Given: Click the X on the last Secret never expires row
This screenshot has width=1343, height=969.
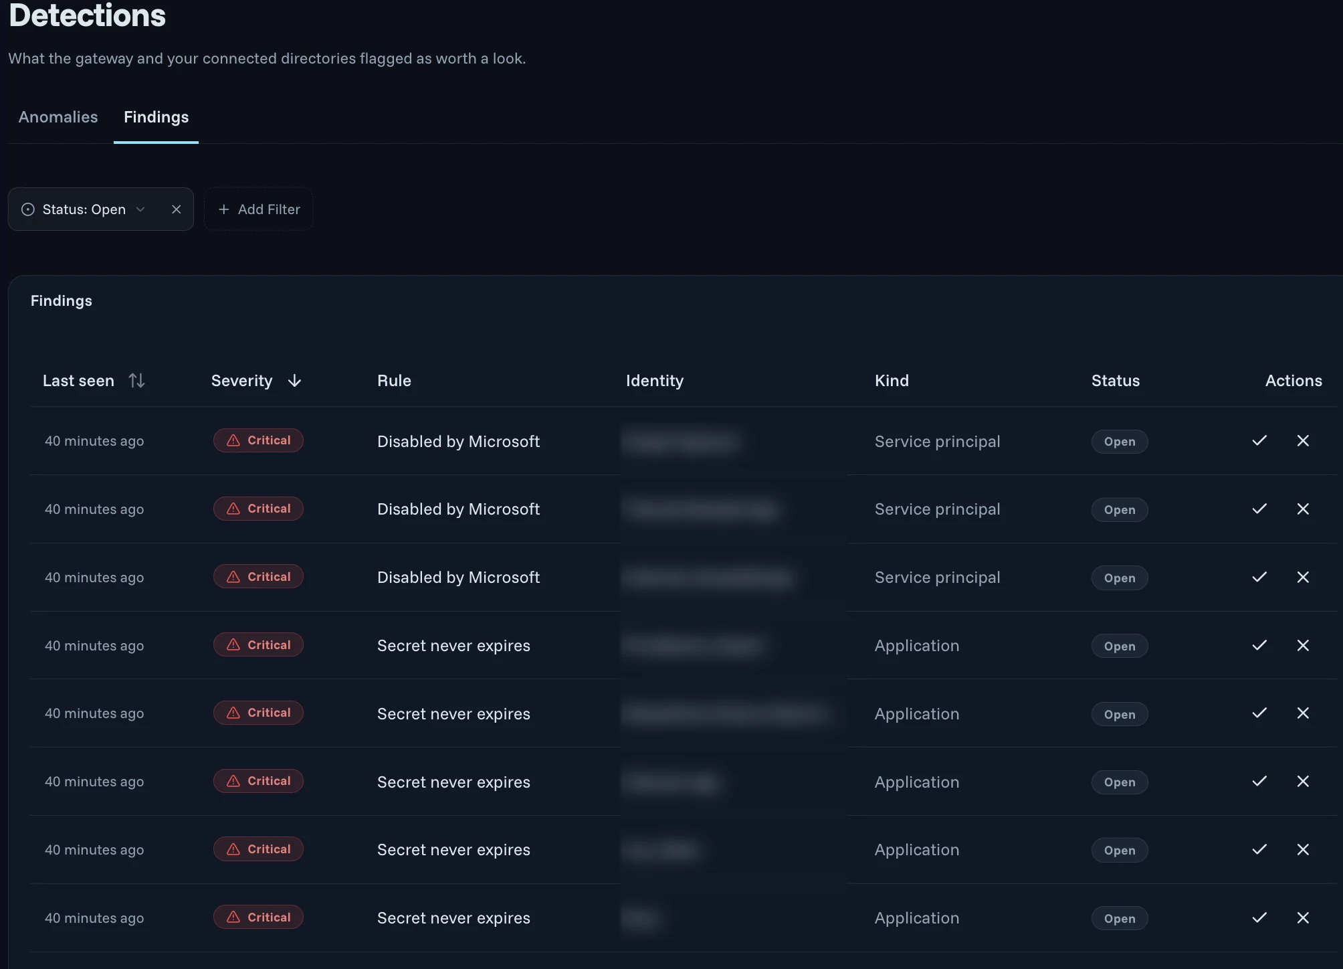Looking at the screenshot, I should (1303, 917).
